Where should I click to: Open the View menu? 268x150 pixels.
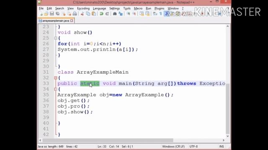70,8
